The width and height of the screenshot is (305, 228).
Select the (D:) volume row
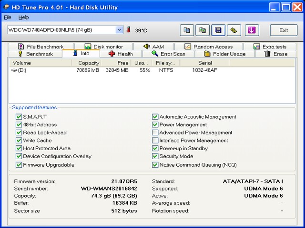tap(152, 70)
